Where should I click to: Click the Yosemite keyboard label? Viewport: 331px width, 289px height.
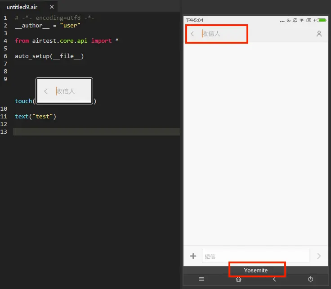[x=255, y=271]
